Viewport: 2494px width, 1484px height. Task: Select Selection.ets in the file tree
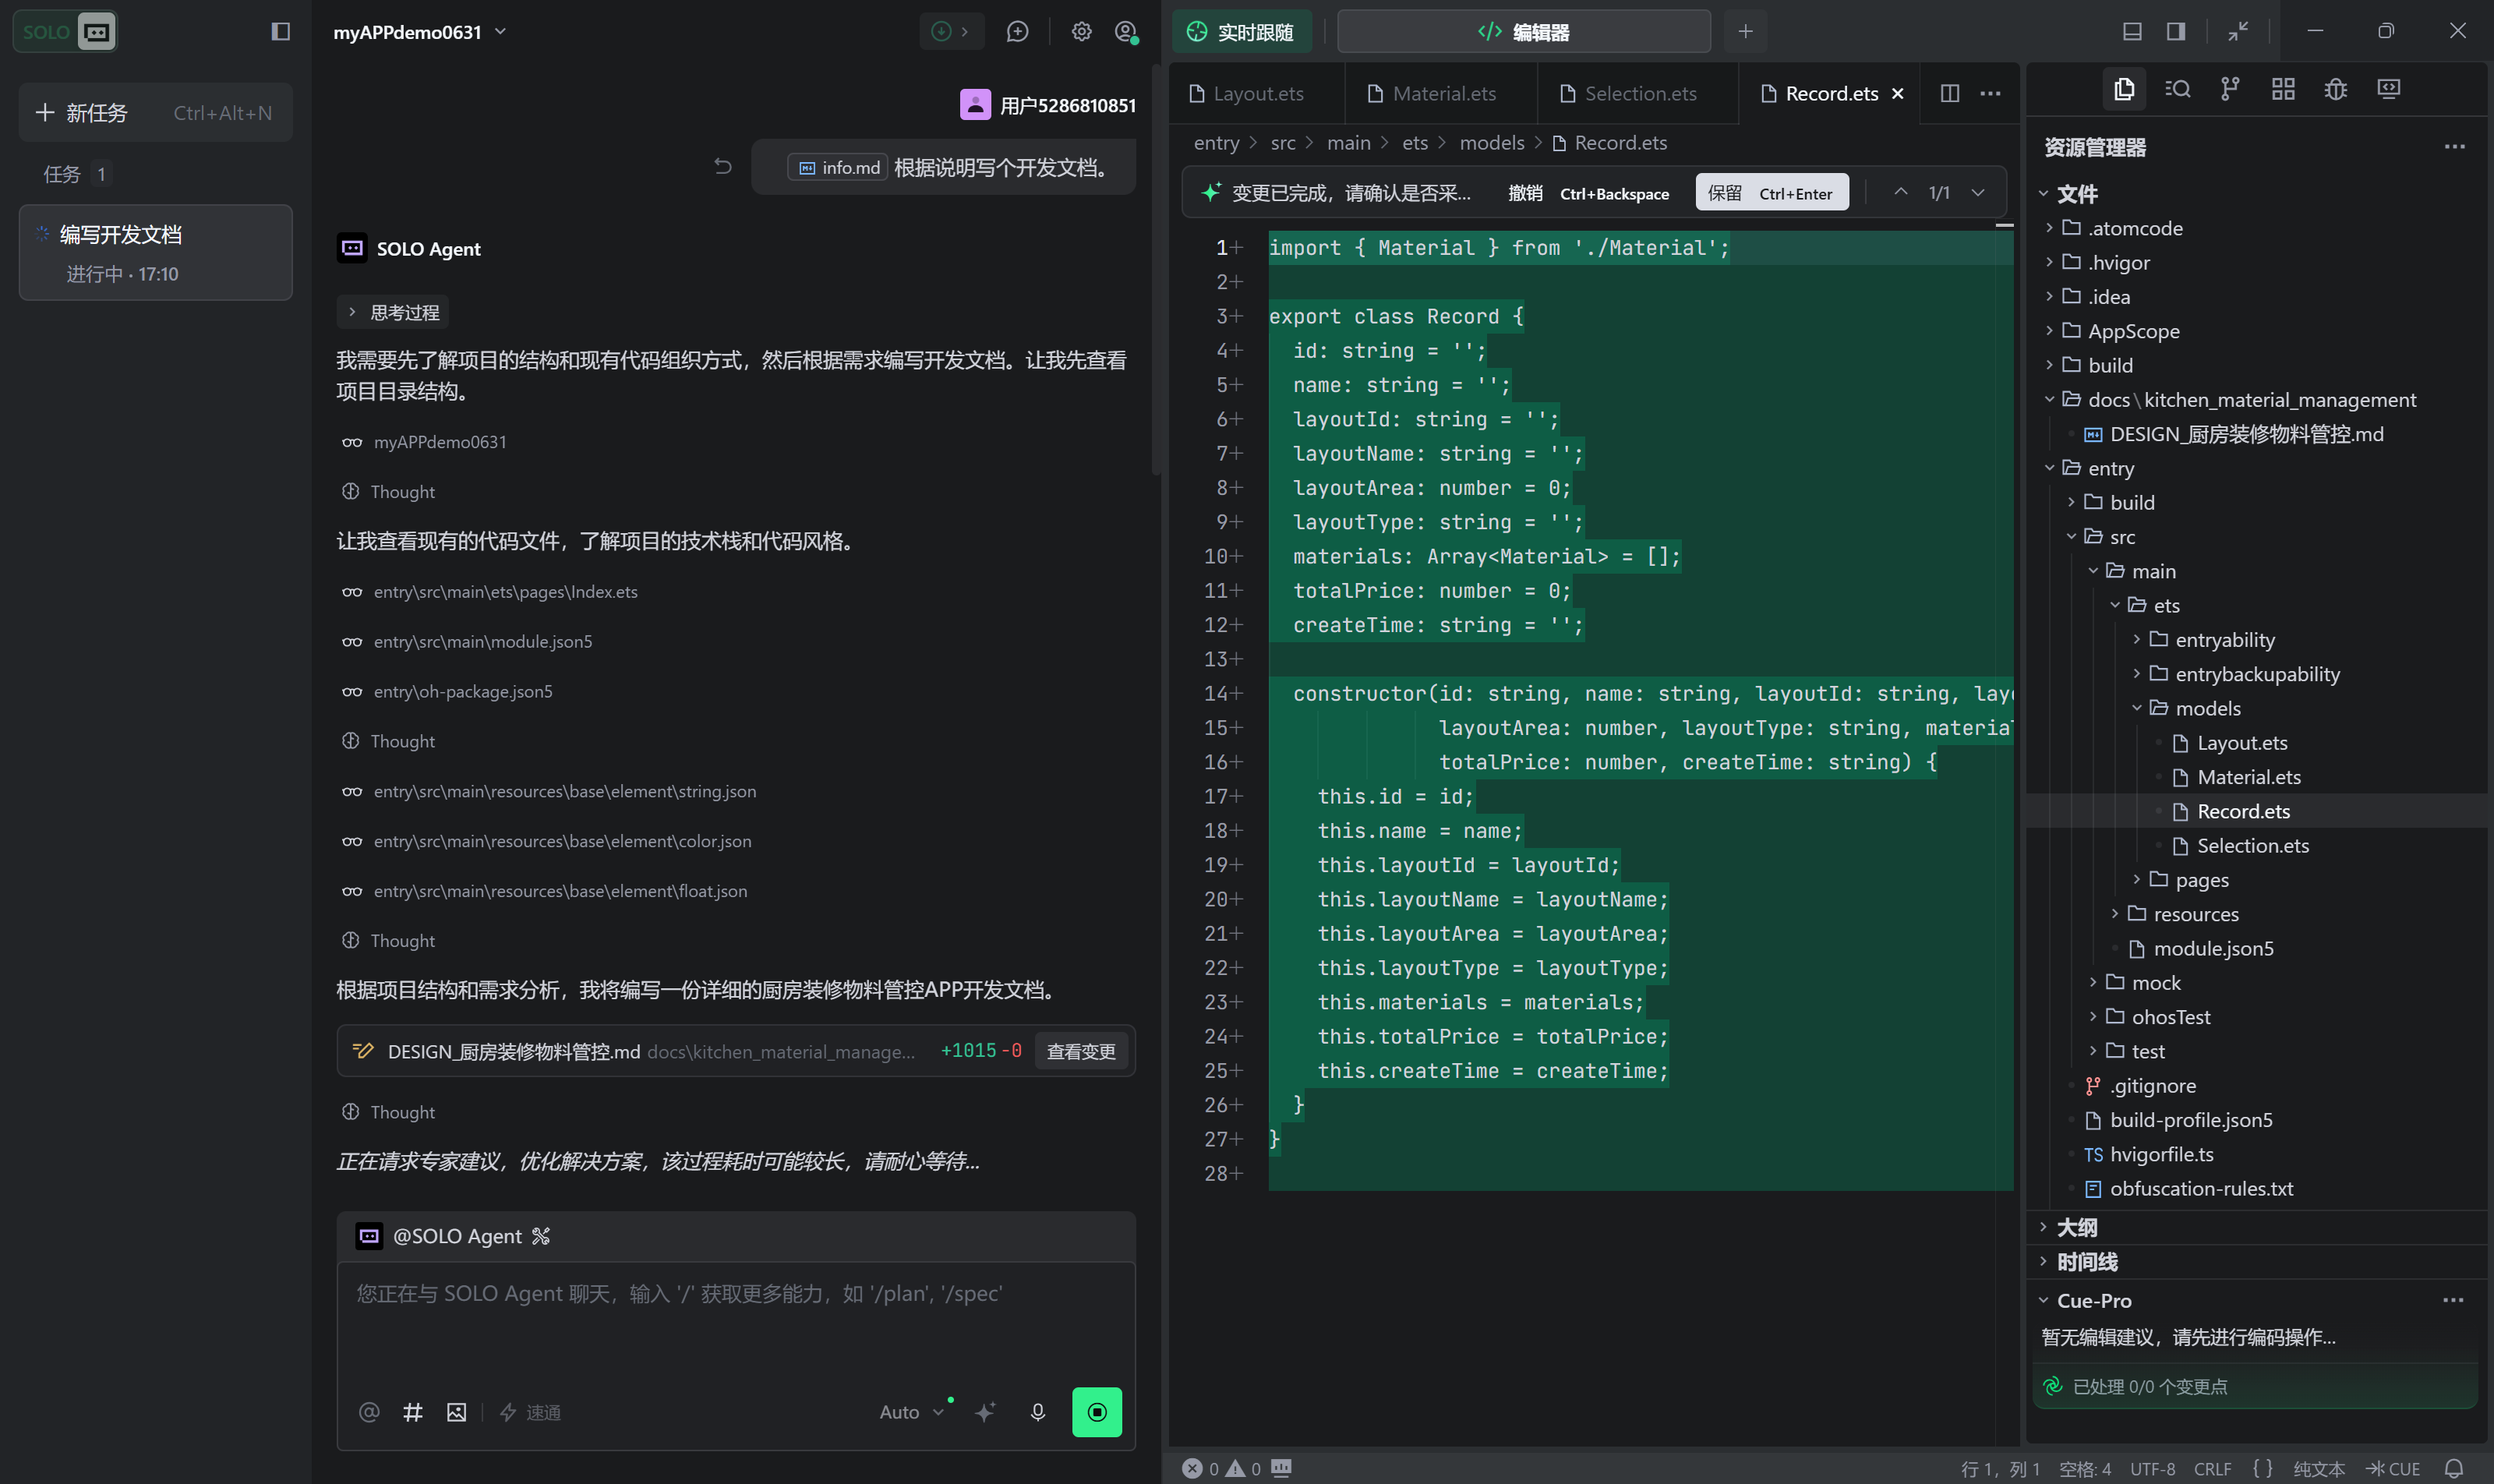pos(2253,845)
